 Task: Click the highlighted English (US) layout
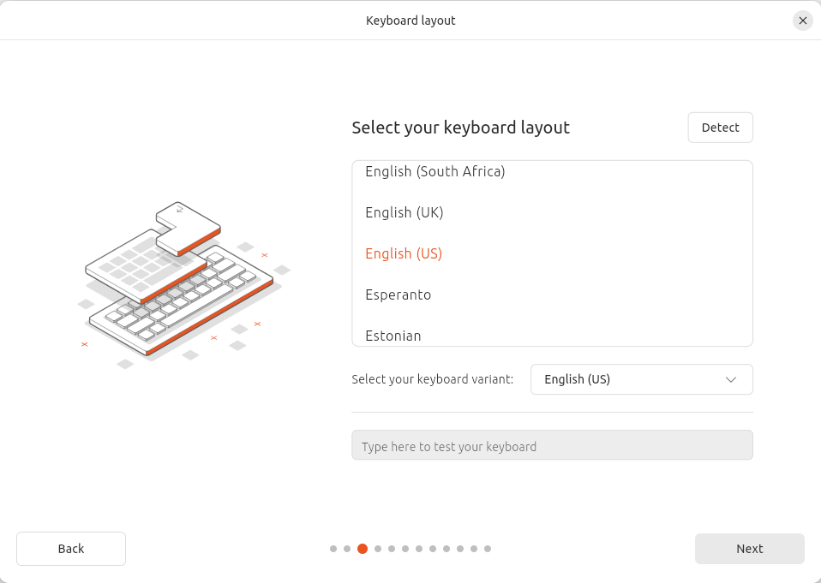[403, 253]
